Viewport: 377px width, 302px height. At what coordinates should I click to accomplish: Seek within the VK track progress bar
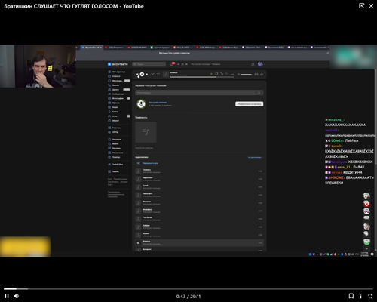pyautogui.click(x=202, y=77)
